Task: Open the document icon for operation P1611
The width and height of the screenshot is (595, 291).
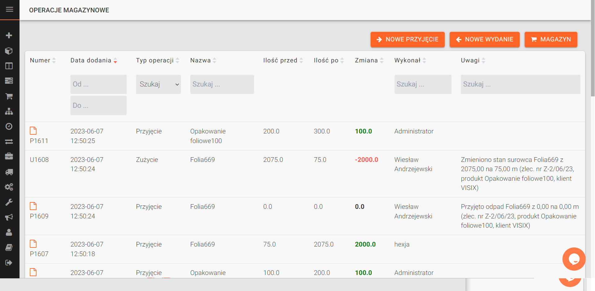Action: pos(33,131)
